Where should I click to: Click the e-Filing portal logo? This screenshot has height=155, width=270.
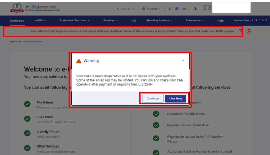36,8
